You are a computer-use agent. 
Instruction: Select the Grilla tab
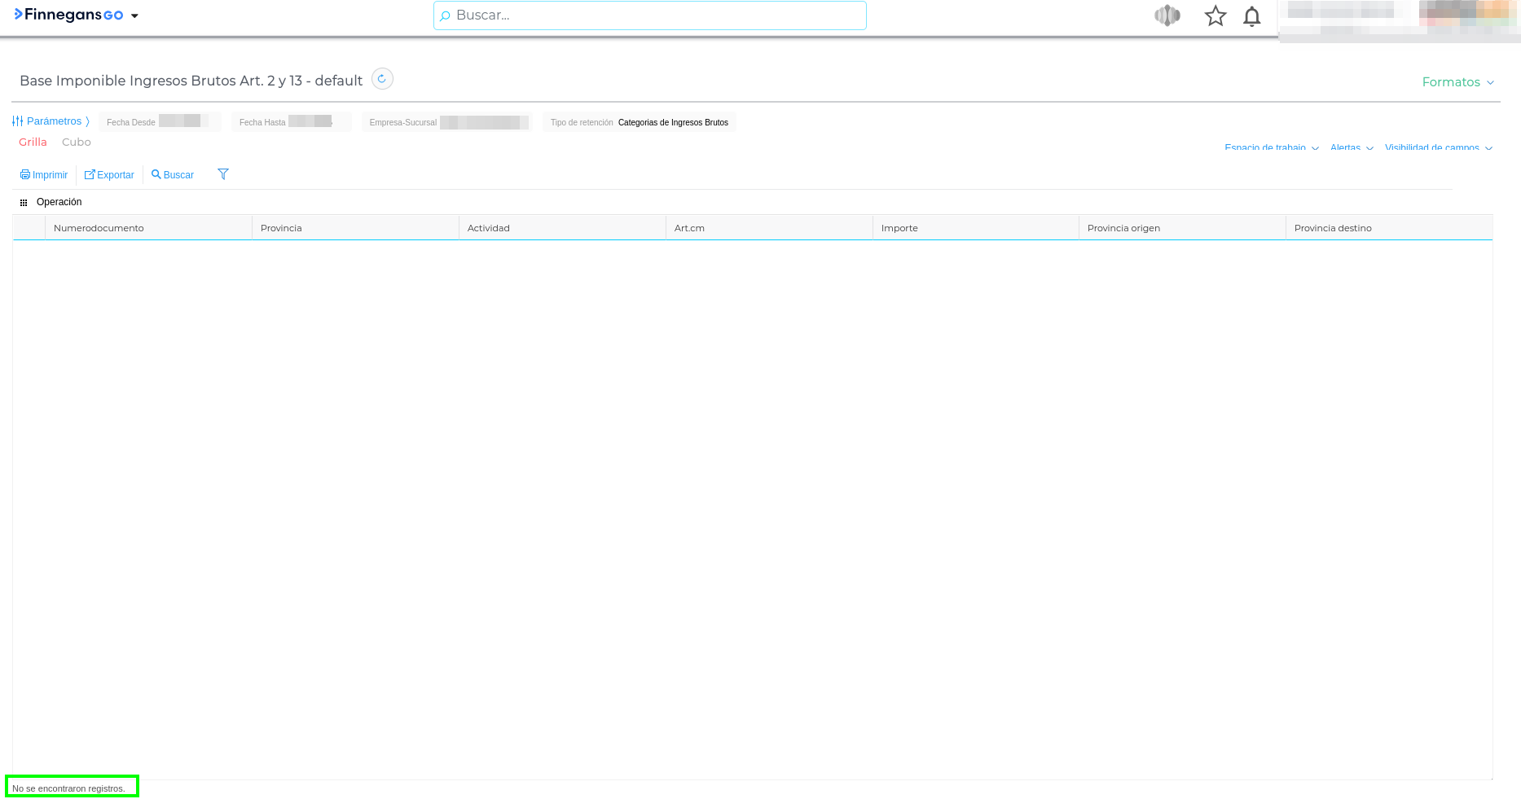click(x=33, y=143)
